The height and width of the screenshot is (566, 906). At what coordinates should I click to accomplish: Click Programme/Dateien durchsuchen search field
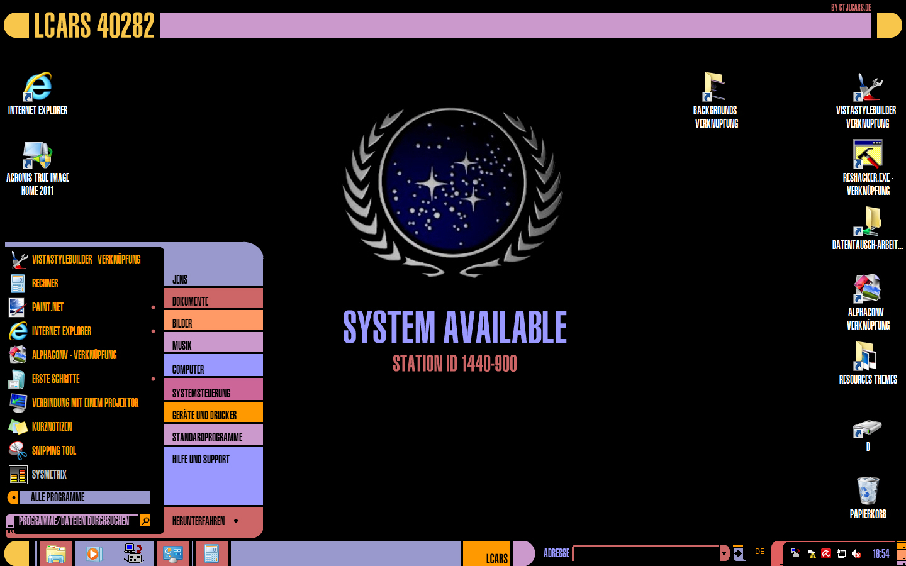pos(75,521)
